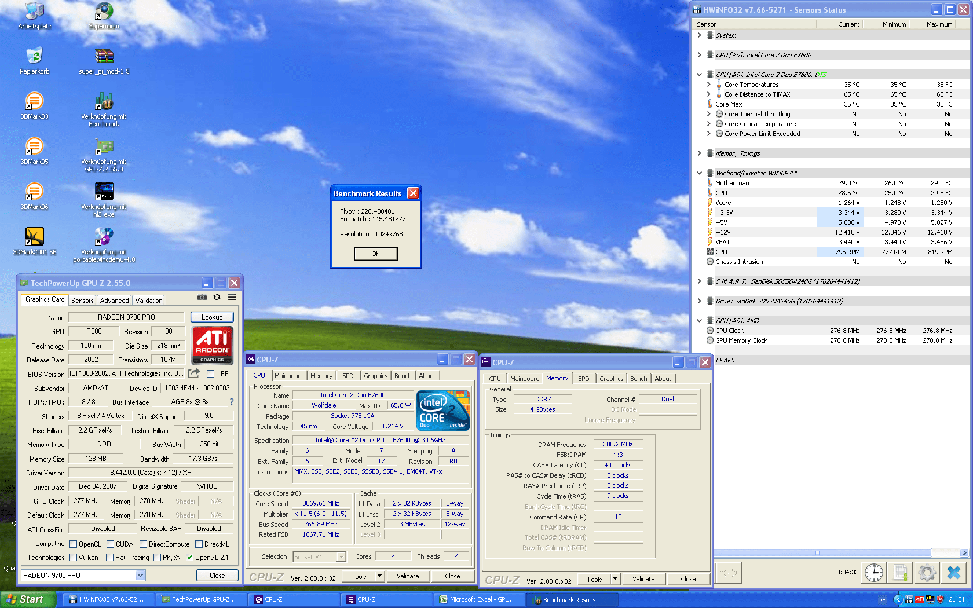This screenshot has height=608, width=973.
Task: Collapse the GPU [#0]: AMD group
Action: pos(699,321)
